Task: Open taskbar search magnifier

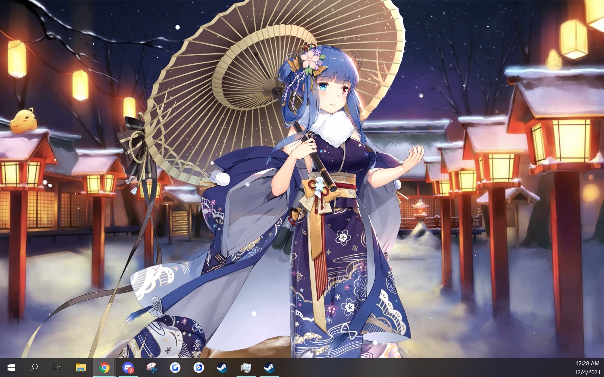Action: coord(34,367)
